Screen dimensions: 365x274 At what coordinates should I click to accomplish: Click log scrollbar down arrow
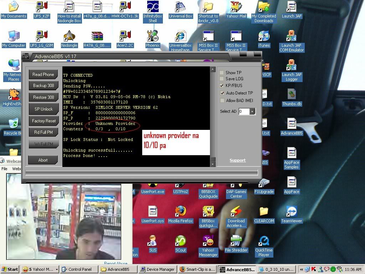point(212,164)
